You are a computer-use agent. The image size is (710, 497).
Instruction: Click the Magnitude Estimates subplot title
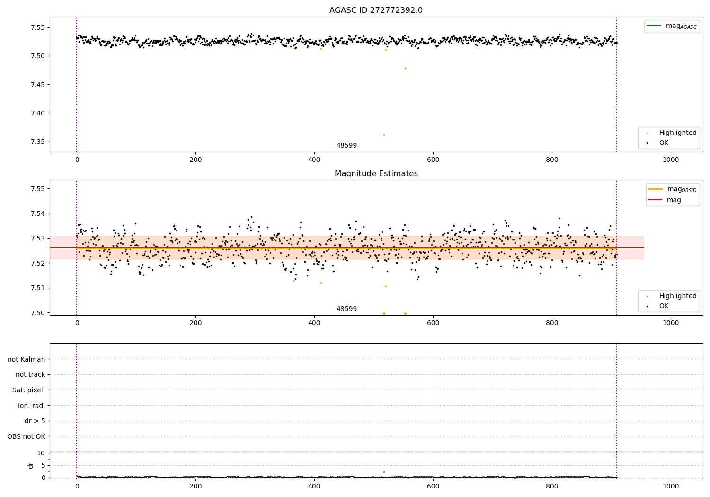(x=376, y=174)
